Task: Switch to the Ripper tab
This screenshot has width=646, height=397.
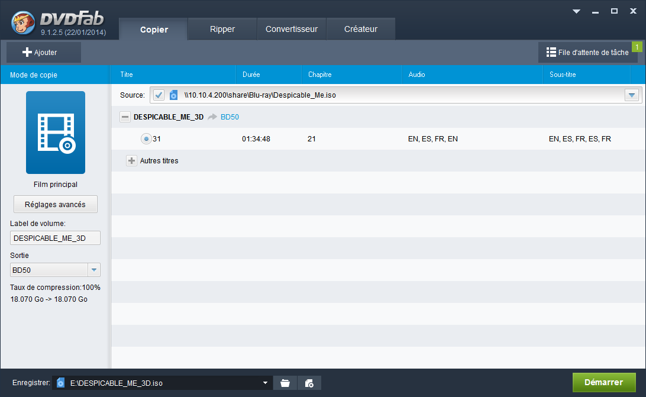Action: point(222,28)
